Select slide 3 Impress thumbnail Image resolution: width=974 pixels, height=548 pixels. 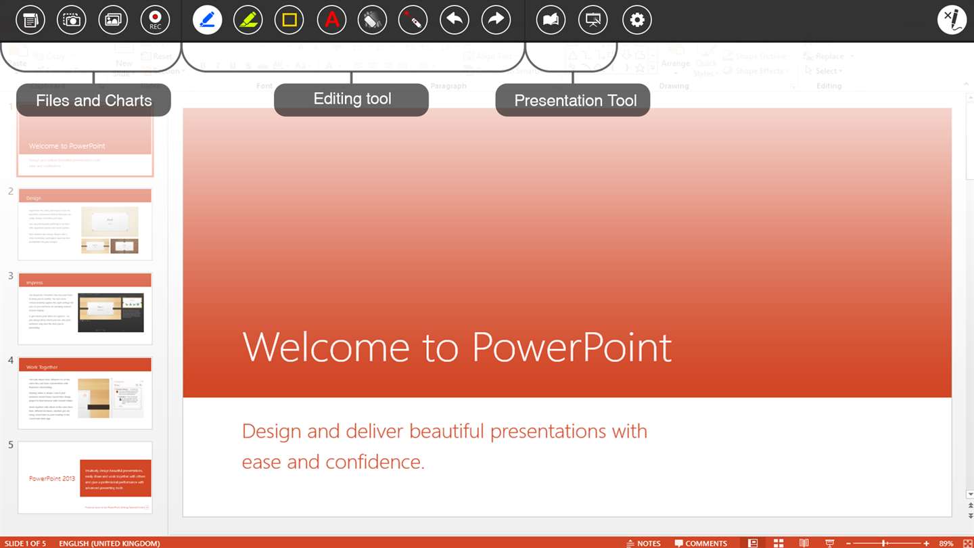pyautogui.click(x=85, y=309)
